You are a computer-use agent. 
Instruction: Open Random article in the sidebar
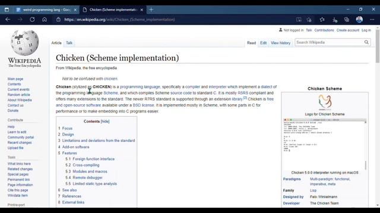point(18,95)
